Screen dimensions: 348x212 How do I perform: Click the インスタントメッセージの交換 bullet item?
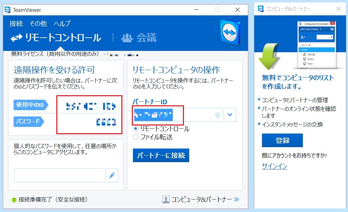[292, 124]
